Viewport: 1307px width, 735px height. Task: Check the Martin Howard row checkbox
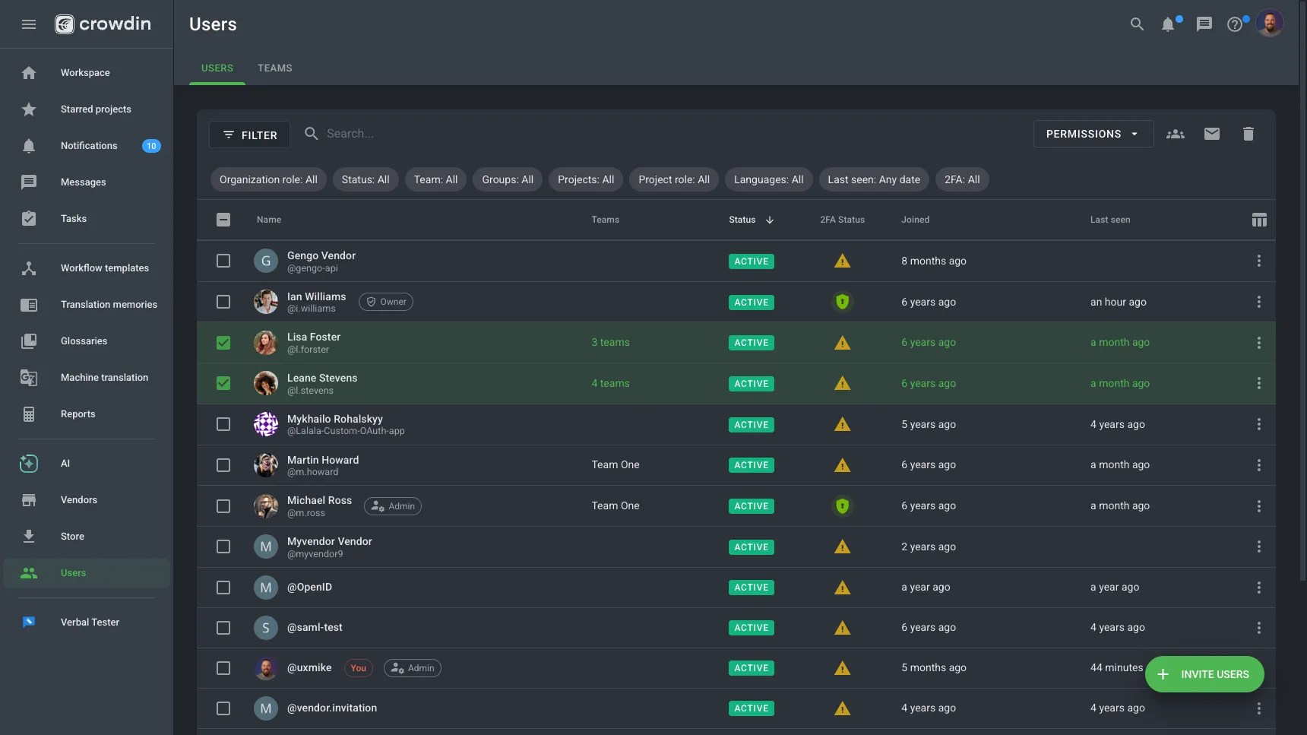point(223,465)
